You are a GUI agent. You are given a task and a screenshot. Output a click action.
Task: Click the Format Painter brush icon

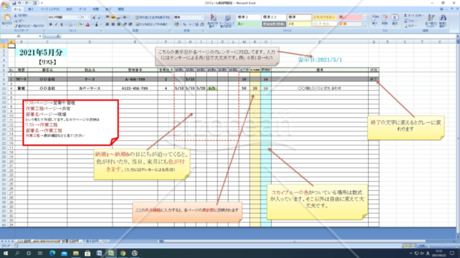coord(16,26)
